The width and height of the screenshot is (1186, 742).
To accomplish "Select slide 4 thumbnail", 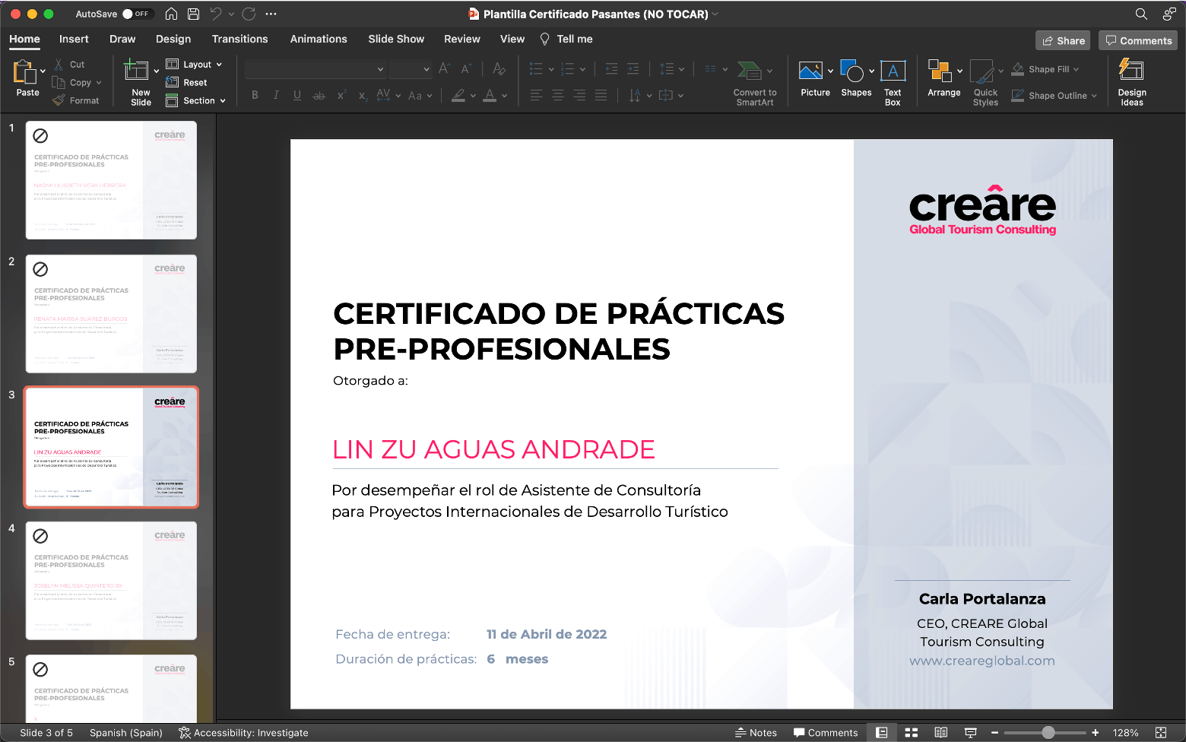I will (111, 580).
